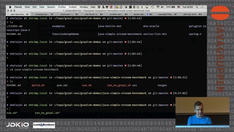
Task: Click functionGraphDemo directory name
Action: point(65,34)
